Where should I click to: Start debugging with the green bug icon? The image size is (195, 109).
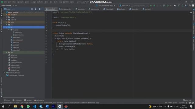tap(154, 5)
